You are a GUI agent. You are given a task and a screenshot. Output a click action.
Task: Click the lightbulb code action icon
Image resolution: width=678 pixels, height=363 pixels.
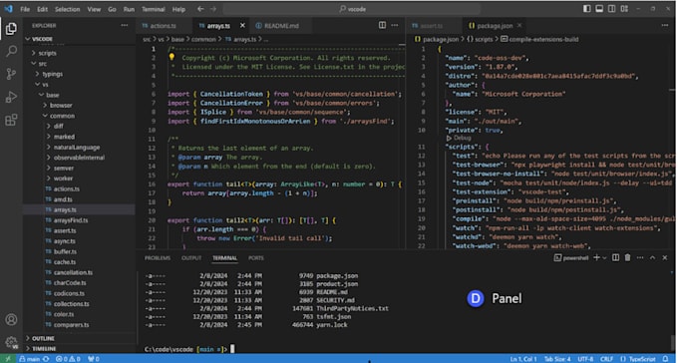coord(171,57)
